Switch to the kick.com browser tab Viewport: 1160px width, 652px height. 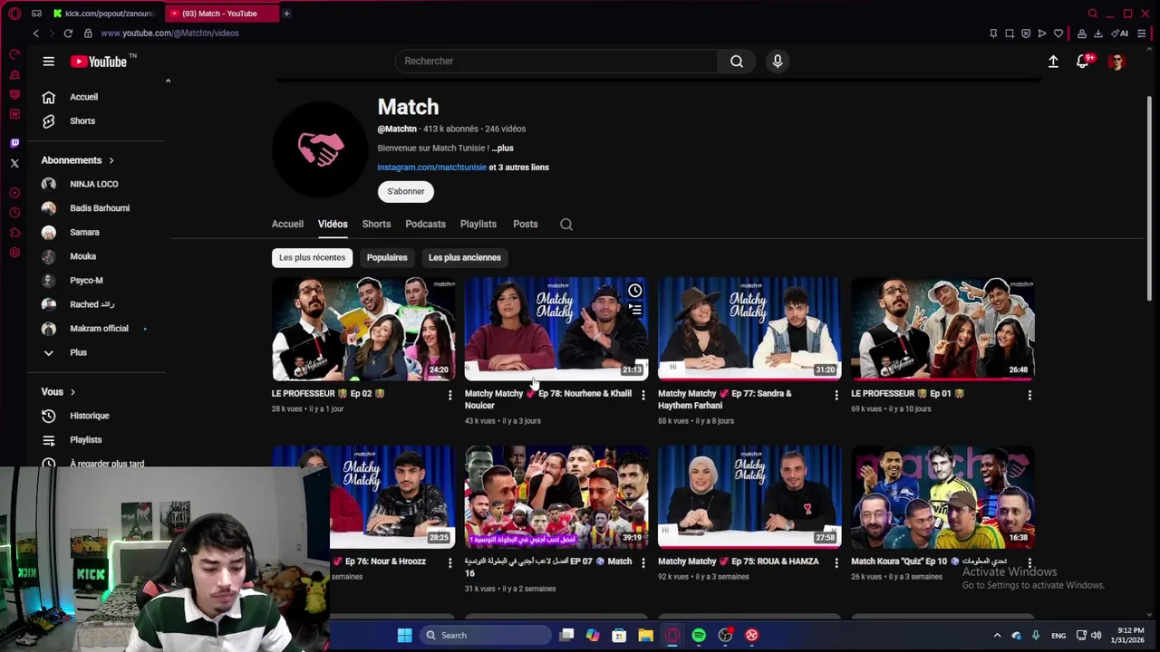(104, 14)
